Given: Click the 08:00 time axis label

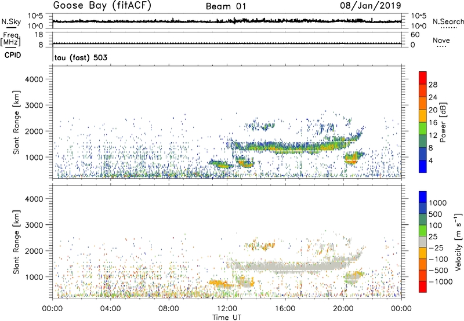Looking at the screenshot, I should tap(169, 309).
